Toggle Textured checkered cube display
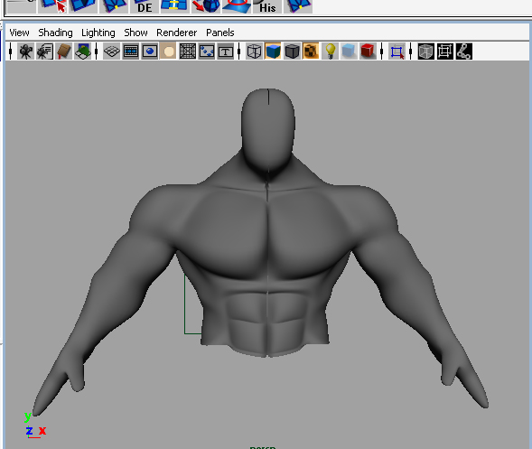This screenshot has height=449, width=532. click(311, 51)
